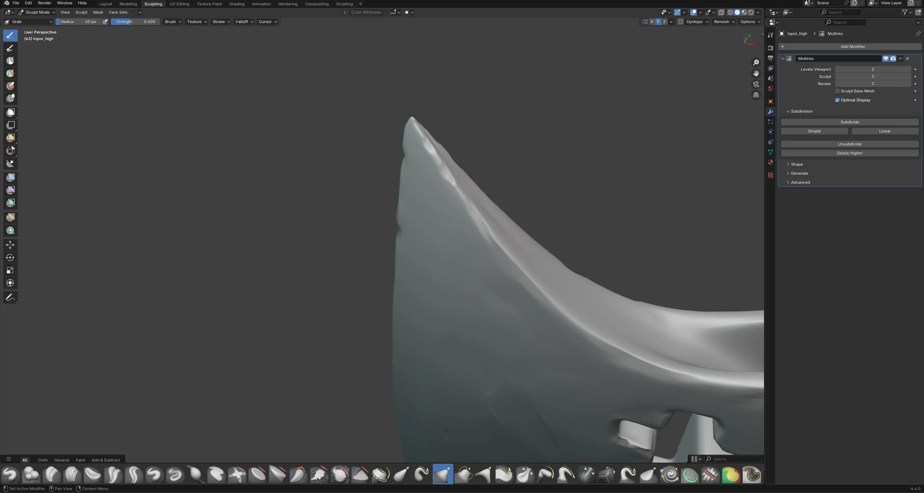Click the pan view hand icon

(x=756, y=73)
